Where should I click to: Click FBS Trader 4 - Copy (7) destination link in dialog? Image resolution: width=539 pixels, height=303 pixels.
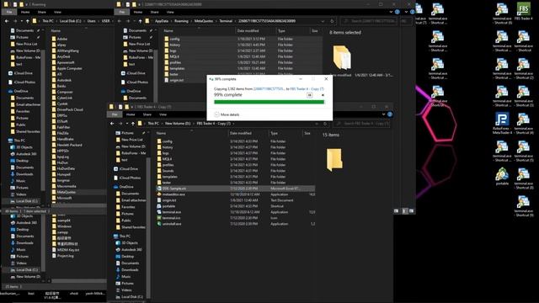coord(307,88)
